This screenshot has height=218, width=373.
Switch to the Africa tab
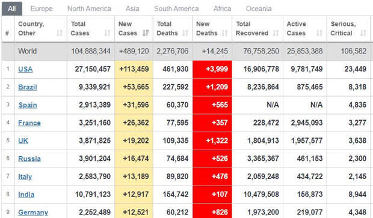point(222,9)
